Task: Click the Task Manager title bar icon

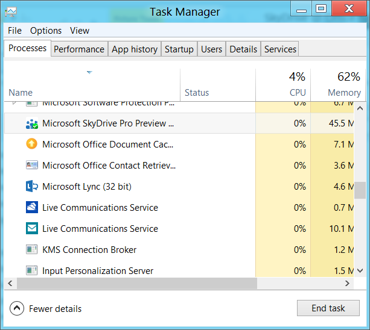Action: pyautogui.click(x=11, y=12)
